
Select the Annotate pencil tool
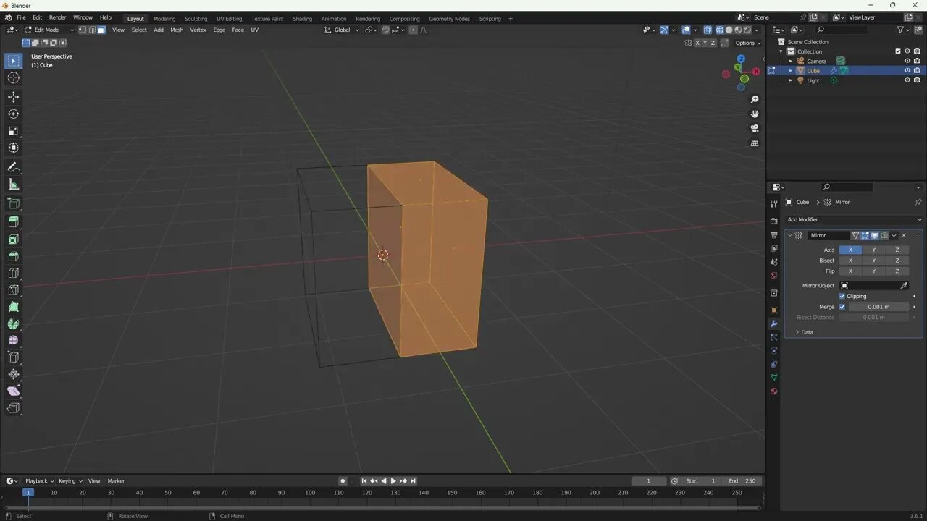(13, 167)
